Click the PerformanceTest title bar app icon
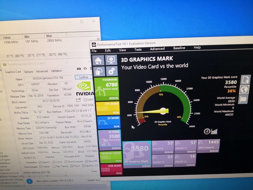Viewport: 253px width, 190px height. click(94, 45)
